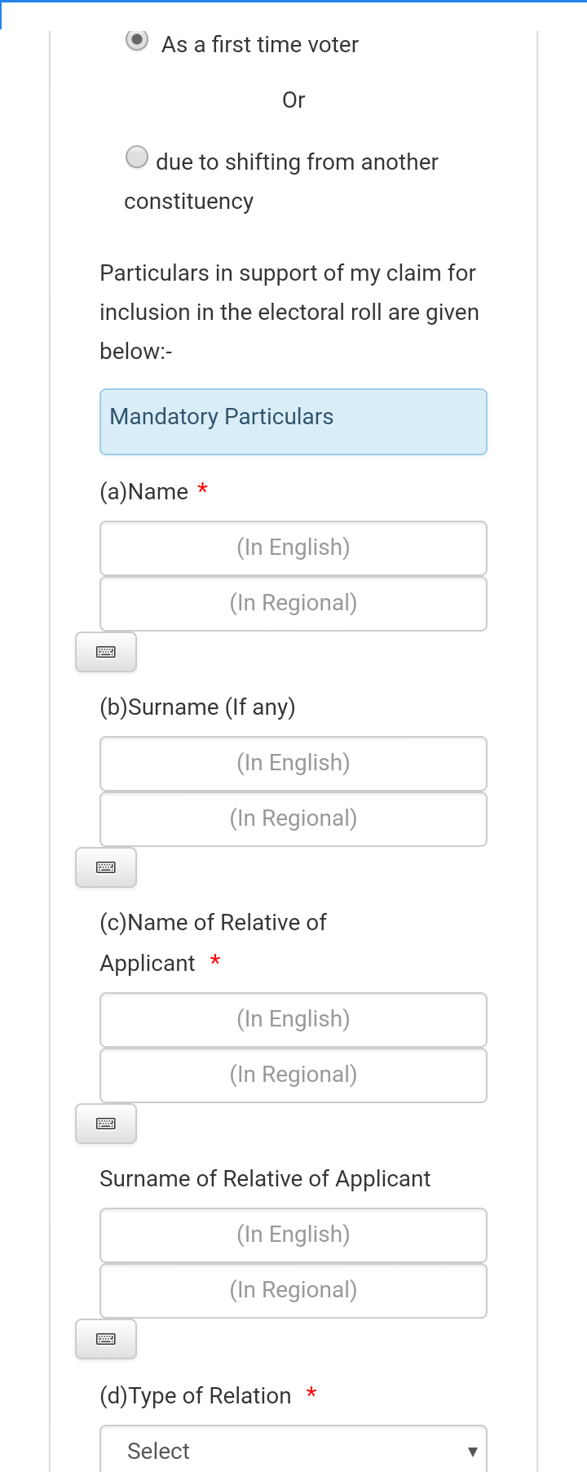Click the Name field in English

[x=293, y=548]
